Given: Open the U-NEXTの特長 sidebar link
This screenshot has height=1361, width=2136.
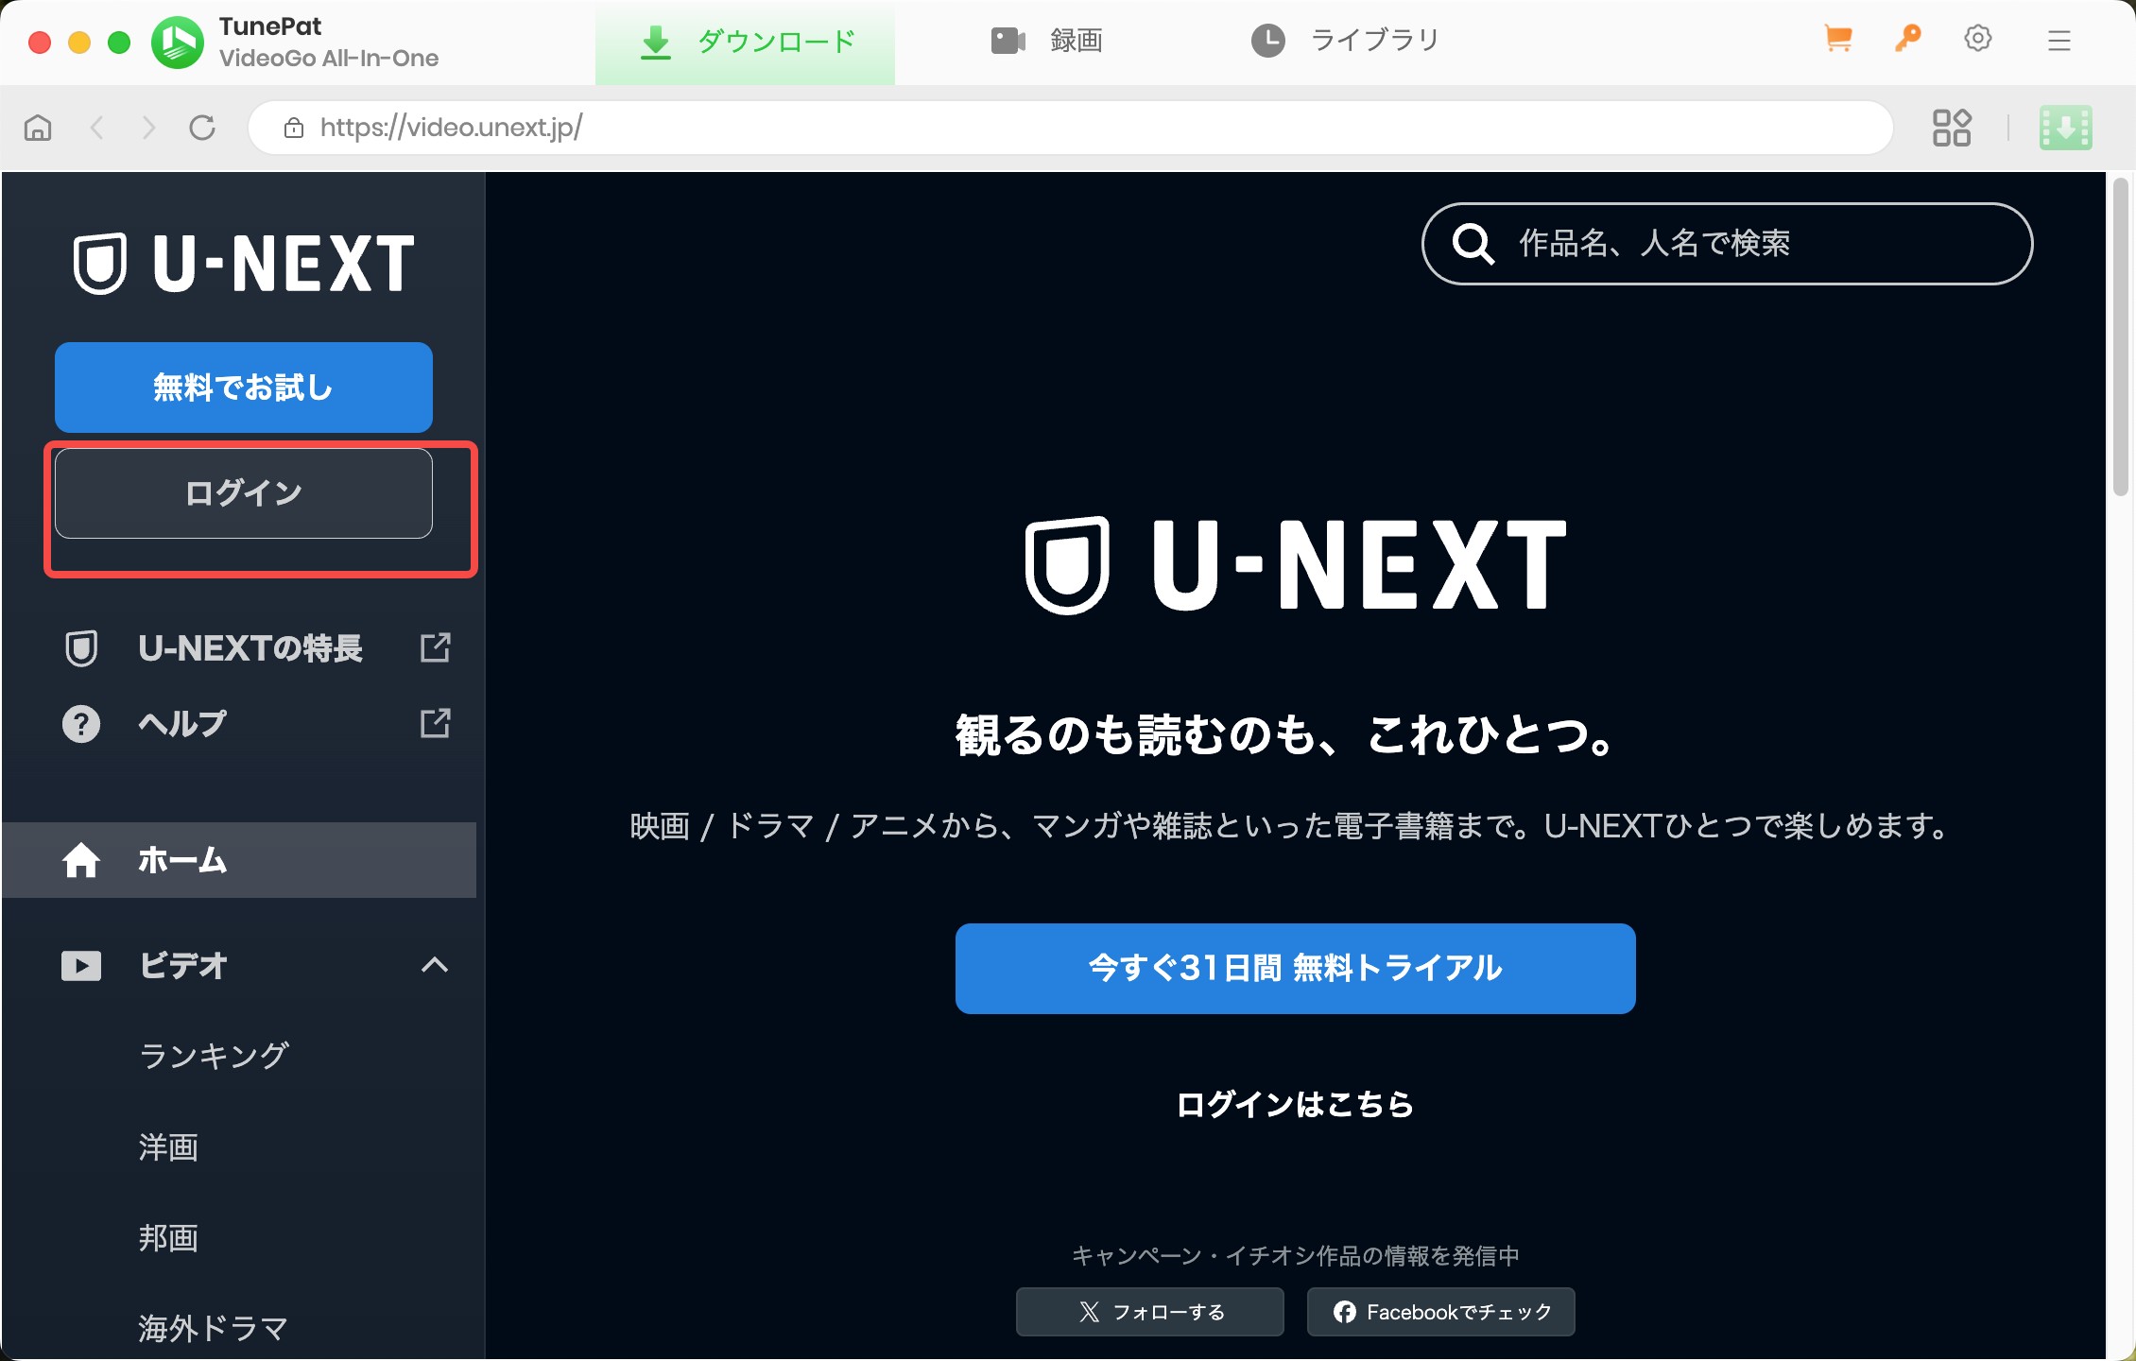Looking at the screenshot, I should pyautogui.click(x=250, y=648).
